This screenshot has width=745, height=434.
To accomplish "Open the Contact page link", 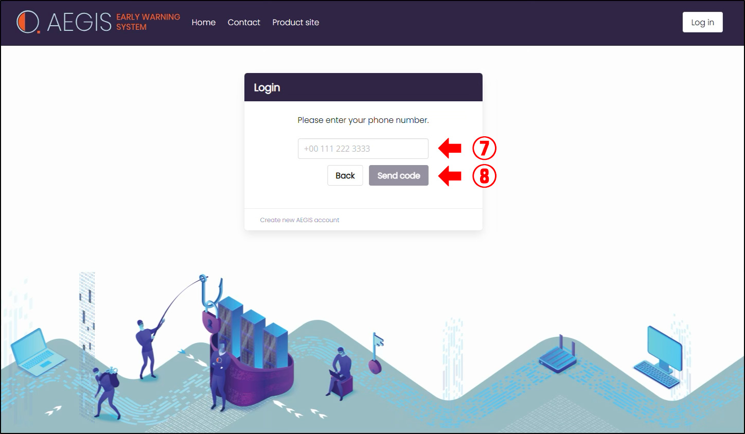I will tap(244, 23).
